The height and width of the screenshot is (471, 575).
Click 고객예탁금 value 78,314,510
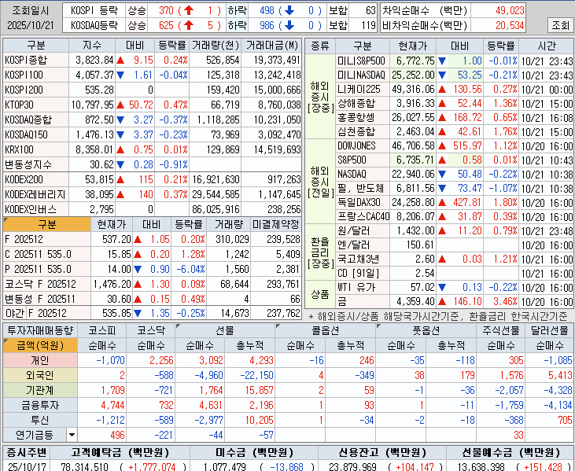coord(84,466)
